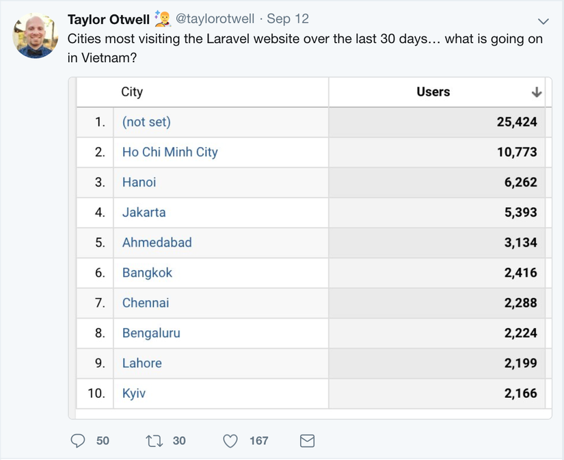Select Ahmedabad in the city table
The image size is (564, 460).
pos(157,243)
